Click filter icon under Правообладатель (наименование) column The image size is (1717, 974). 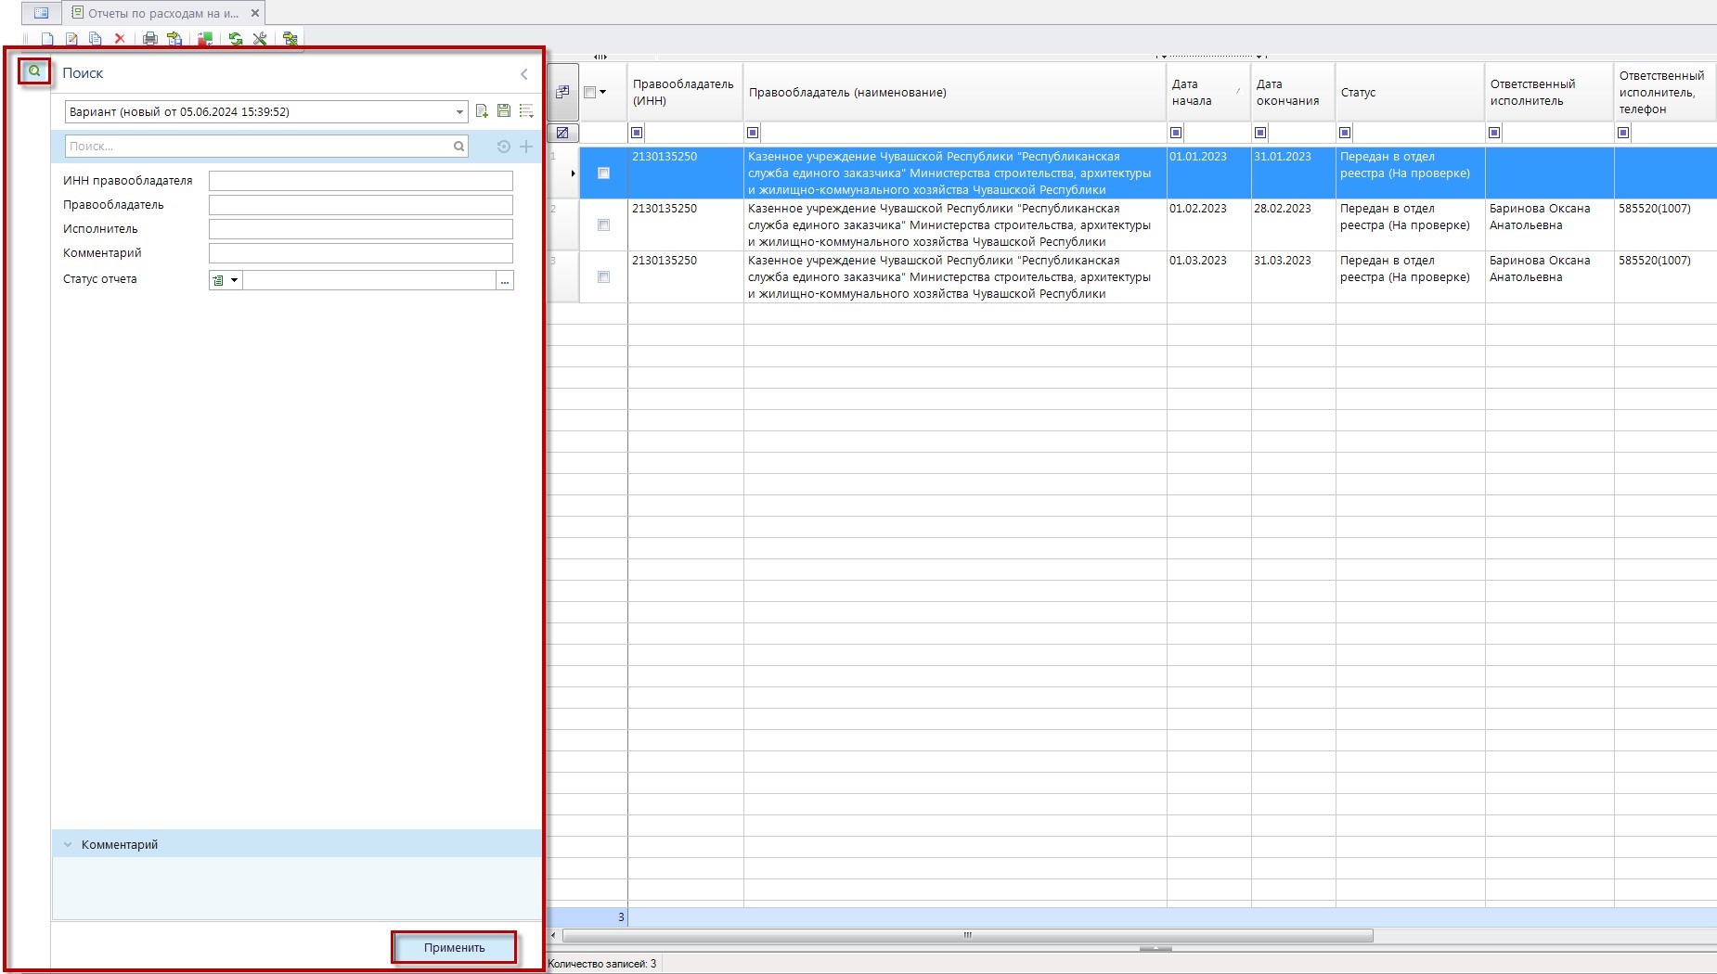click(753, 133)
